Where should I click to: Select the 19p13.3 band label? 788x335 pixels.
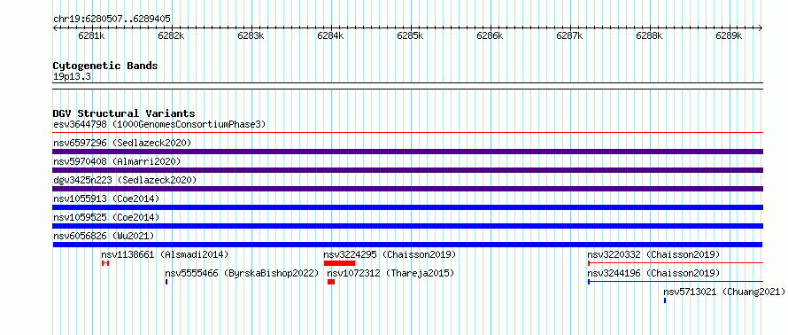tap(72, 77)
